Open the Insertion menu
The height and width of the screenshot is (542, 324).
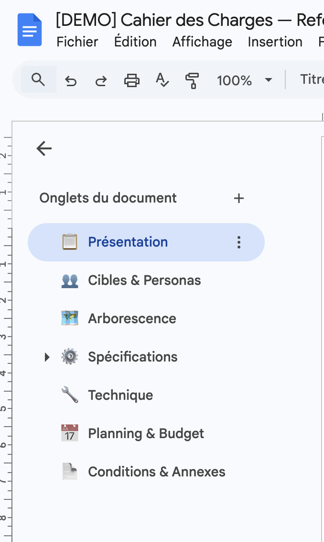tap(275, 42)
